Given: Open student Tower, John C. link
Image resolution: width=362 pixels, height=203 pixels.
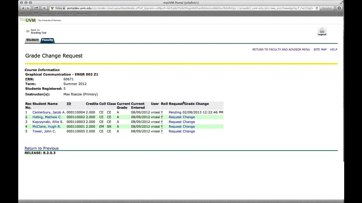Looking at the screenshot, I should tap(44, 131).
